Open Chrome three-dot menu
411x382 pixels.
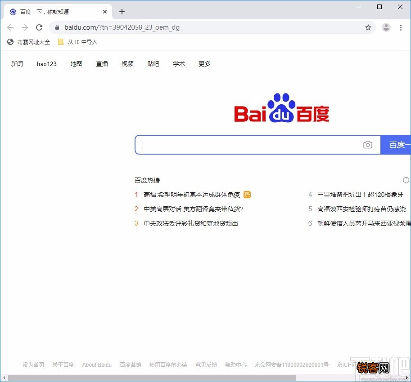point(401,27)
